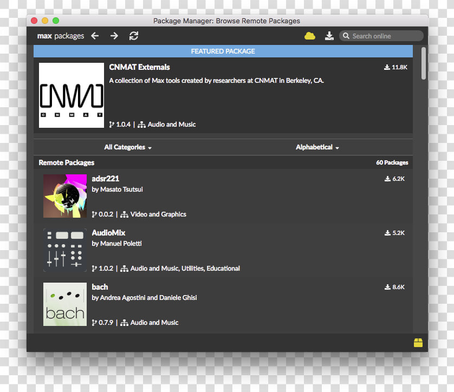
Task: Click the 'Remote Packages' heading
Action: (67, 162)
